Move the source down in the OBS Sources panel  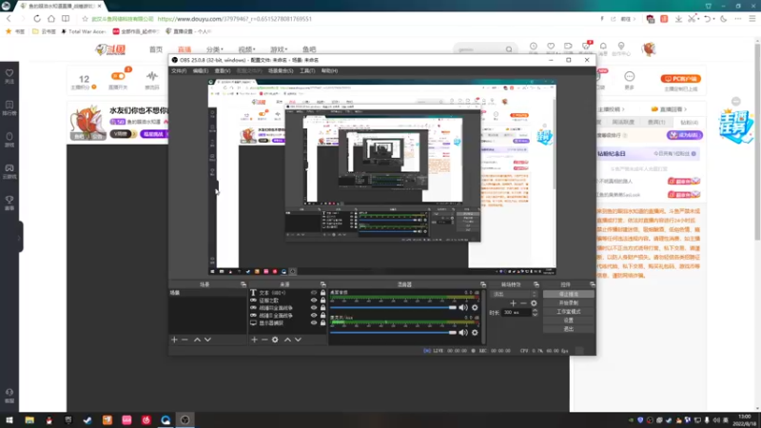point(298,340)
